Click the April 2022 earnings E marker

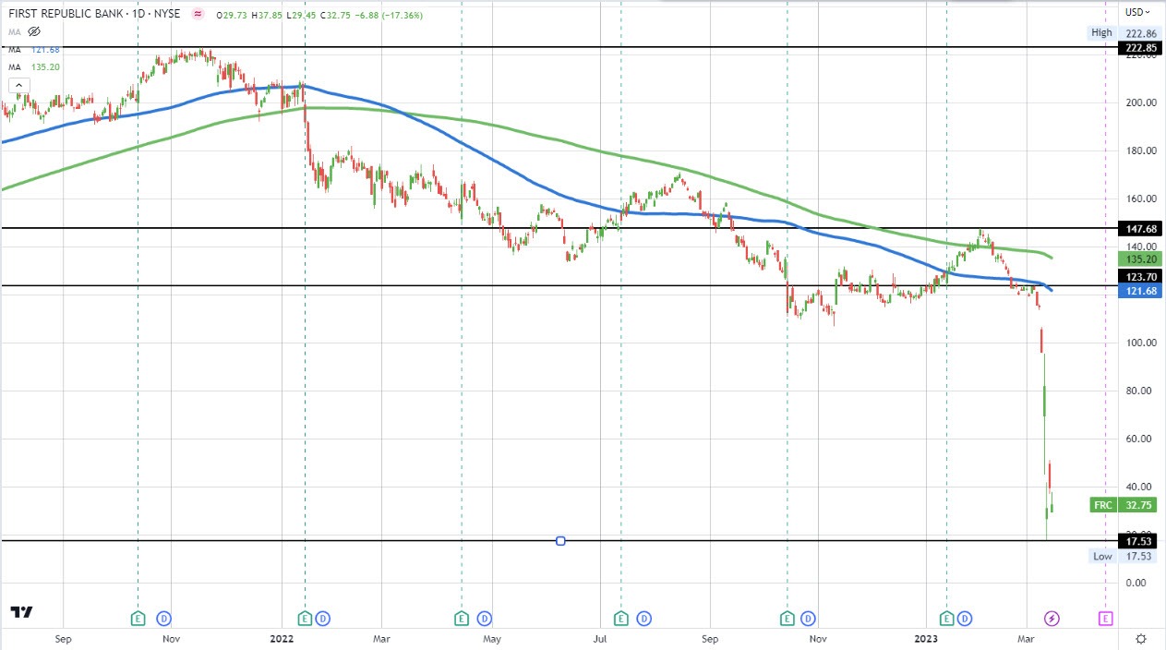[x=462, y=618]
